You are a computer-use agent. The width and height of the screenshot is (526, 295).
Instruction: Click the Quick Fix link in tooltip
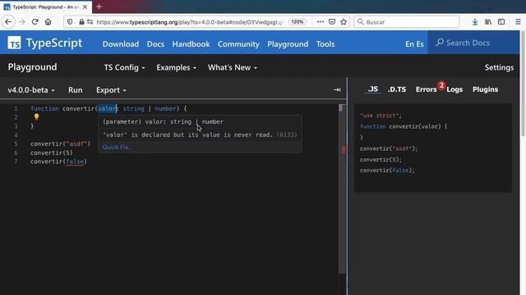118,147
